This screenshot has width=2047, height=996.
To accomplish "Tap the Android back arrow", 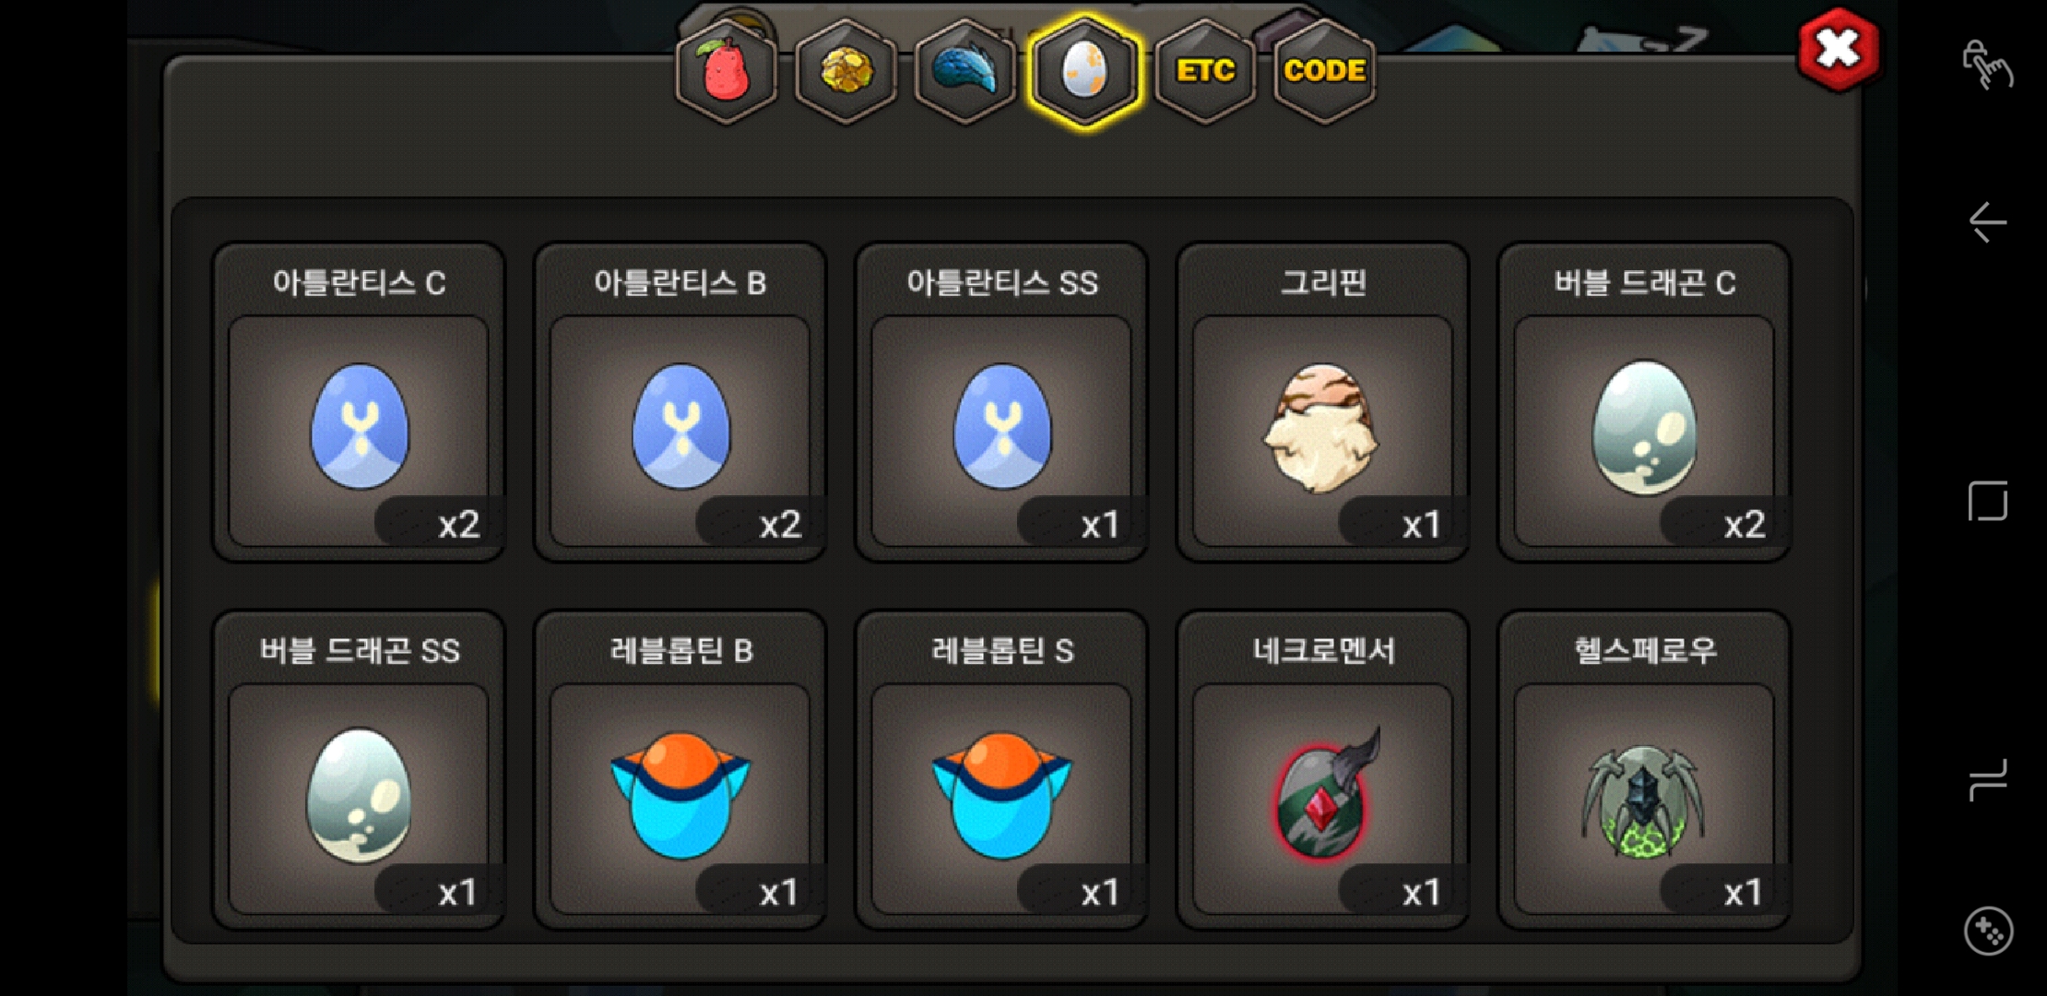I will point(1987,222).
